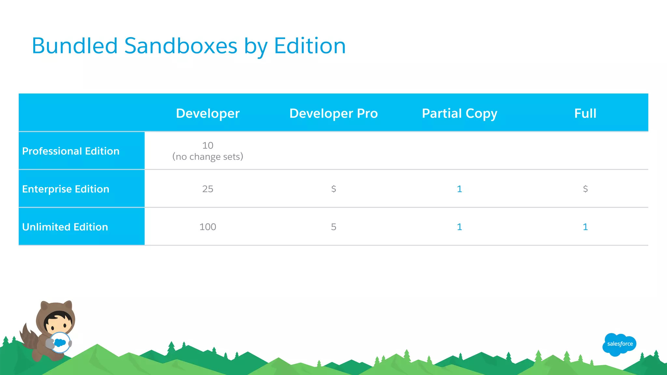Click the Unlimited Partial Copy value 1

460,227
